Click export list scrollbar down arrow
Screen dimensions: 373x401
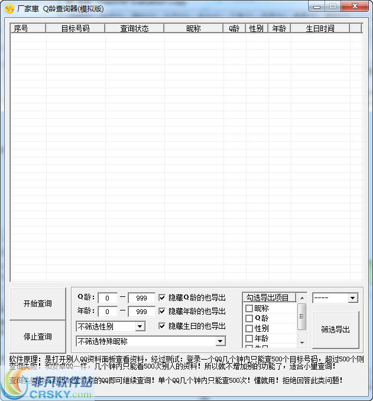click(x=302, y=342)
